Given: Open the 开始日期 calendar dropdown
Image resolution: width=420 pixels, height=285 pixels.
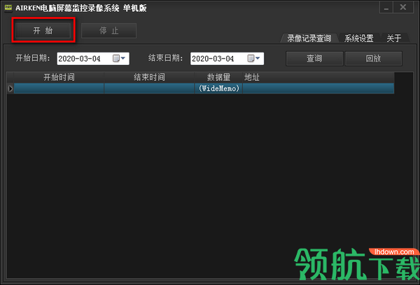Looking at the screenshot, I should tap(119, 58).
